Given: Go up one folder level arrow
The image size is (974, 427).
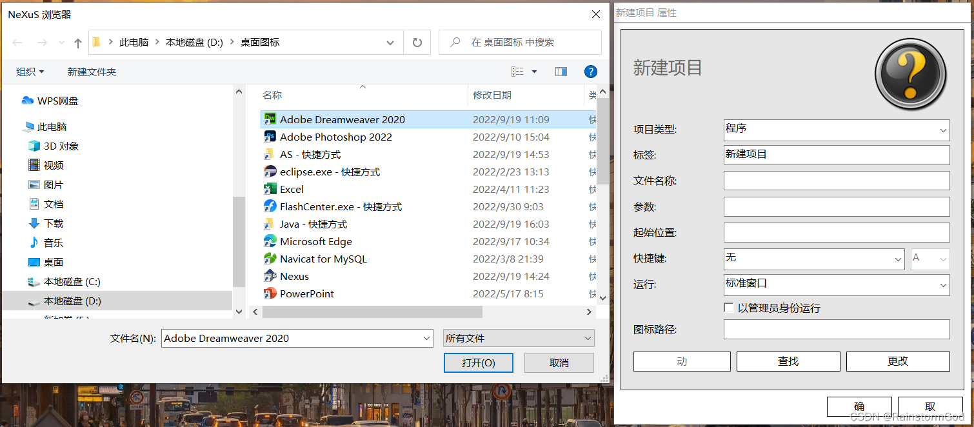Looking at the screenshot, I should pyautogui.click(x=78, y=43).
